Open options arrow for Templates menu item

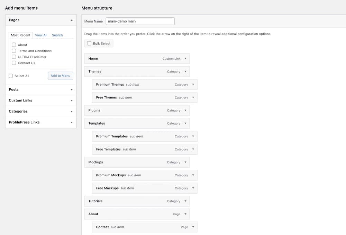click(185, 124)
